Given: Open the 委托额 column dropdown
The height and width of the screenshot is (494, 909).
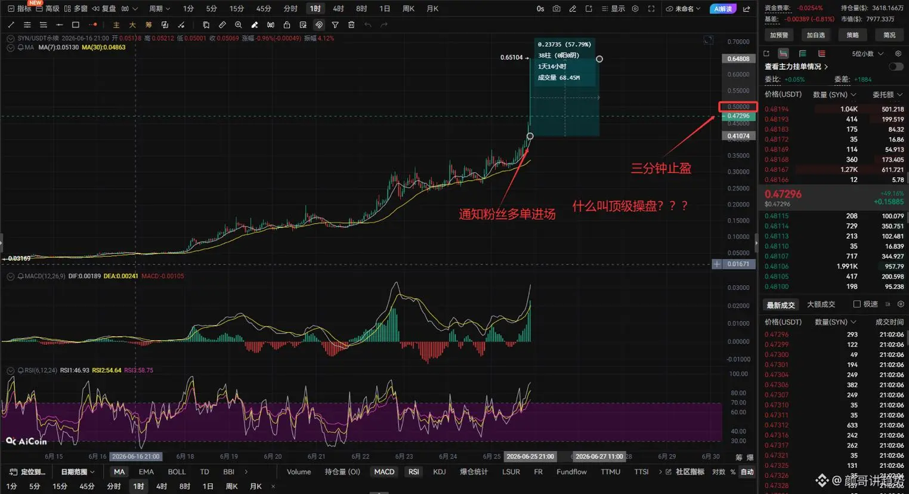Looking at the screenshot, I should 888,95.
